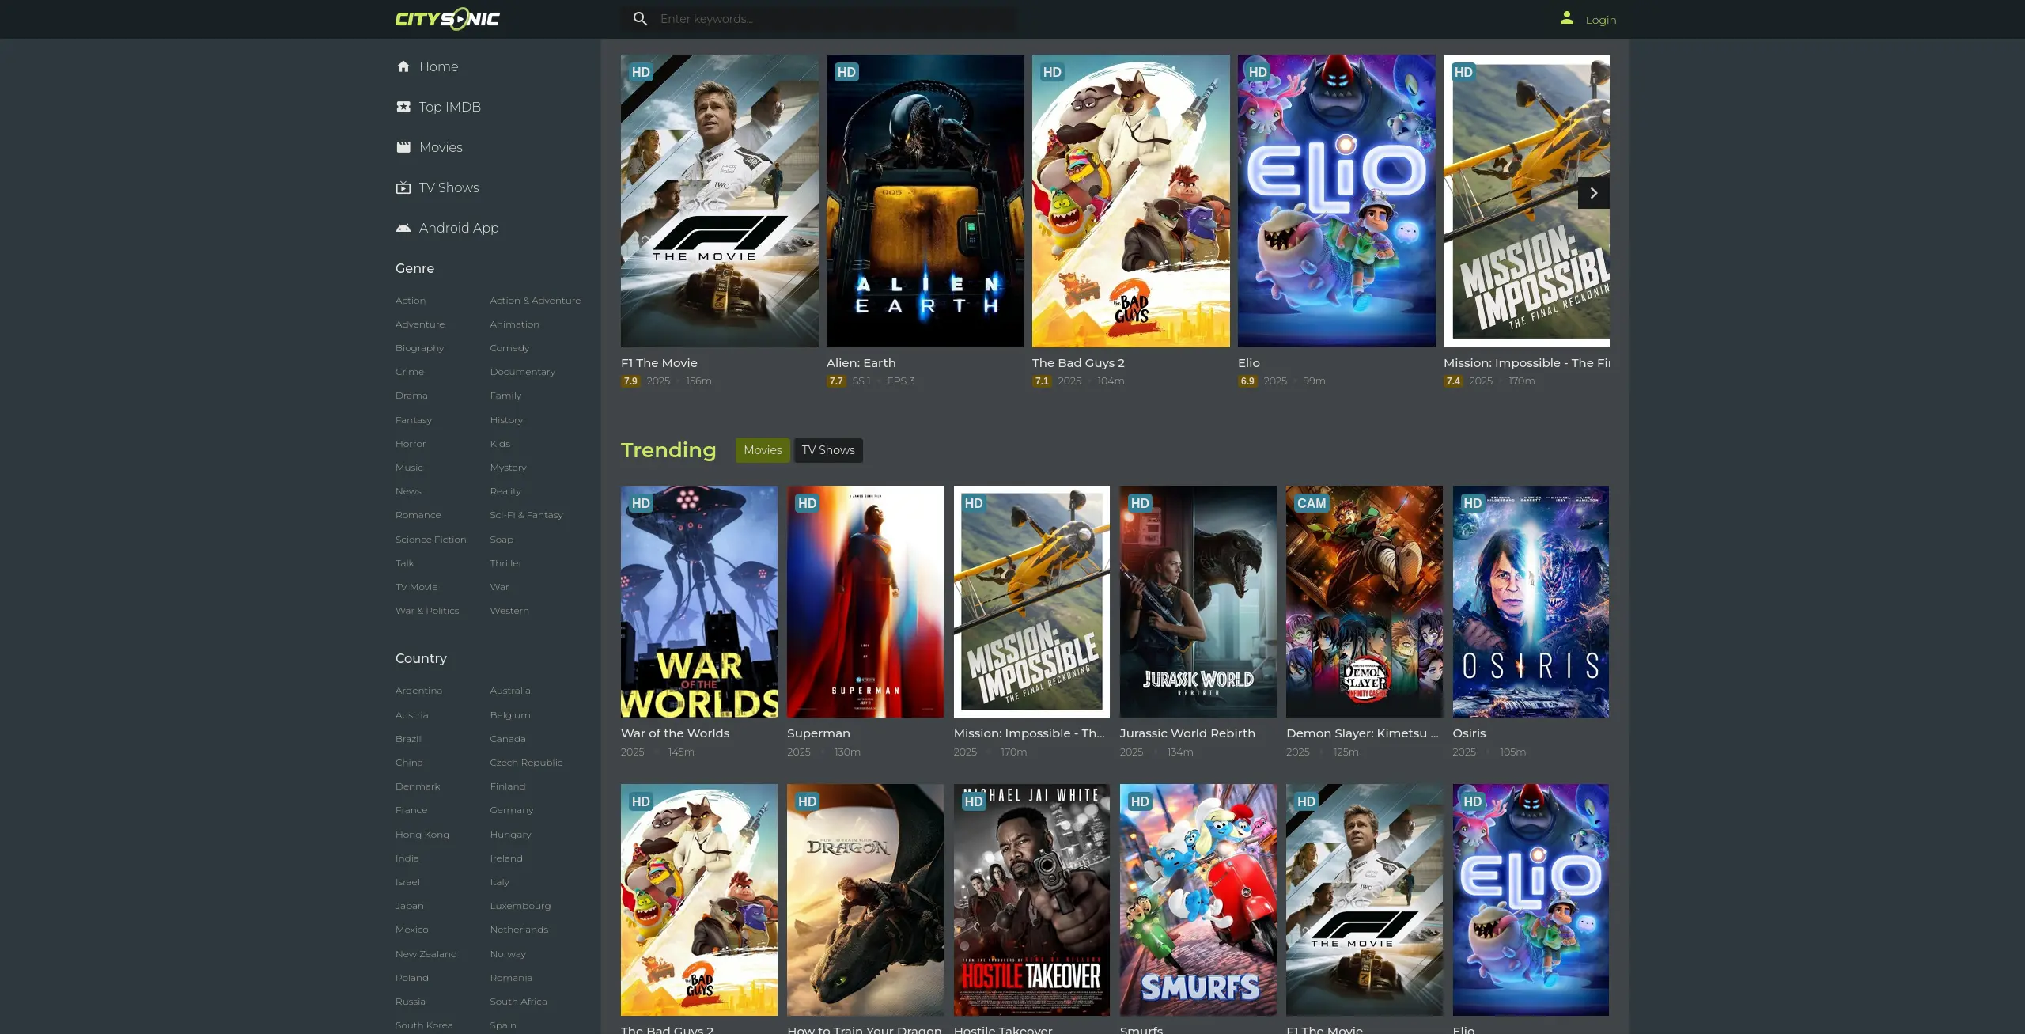Image resolution: width=2025 pixels, height=1034 pixels.
Task: Filter by country Luxembourg
Action: 520,906
